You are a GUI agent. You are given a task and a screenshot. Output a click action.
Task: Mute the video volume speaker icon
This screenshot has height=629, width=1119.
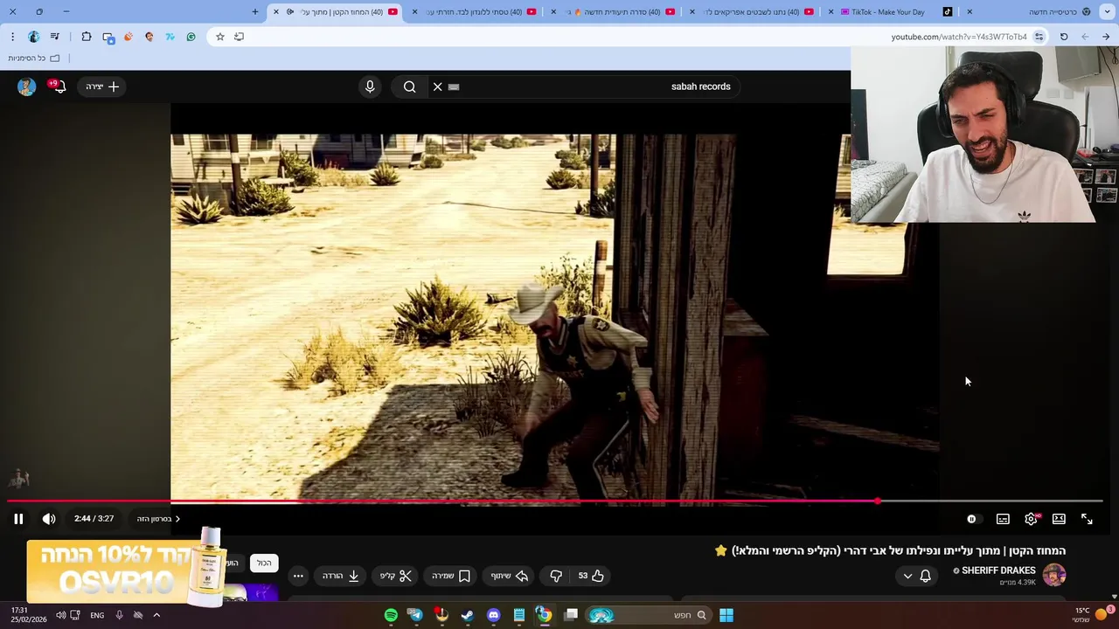point(49,519)
